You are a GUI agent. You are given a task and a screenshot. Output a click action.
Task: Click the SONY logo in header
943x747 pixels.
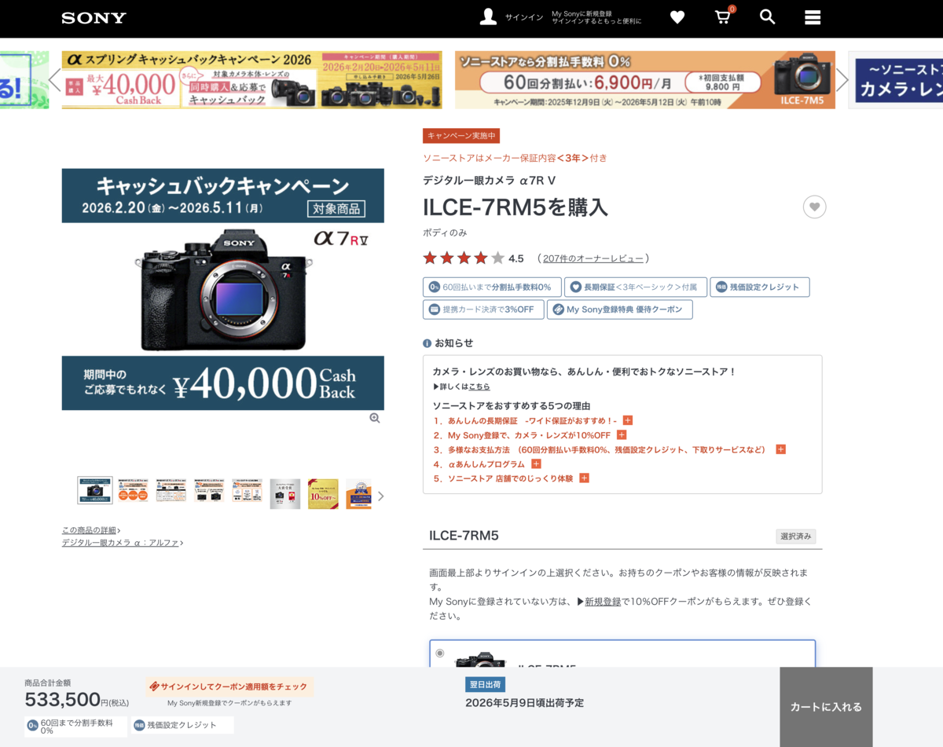coord(94,17)
